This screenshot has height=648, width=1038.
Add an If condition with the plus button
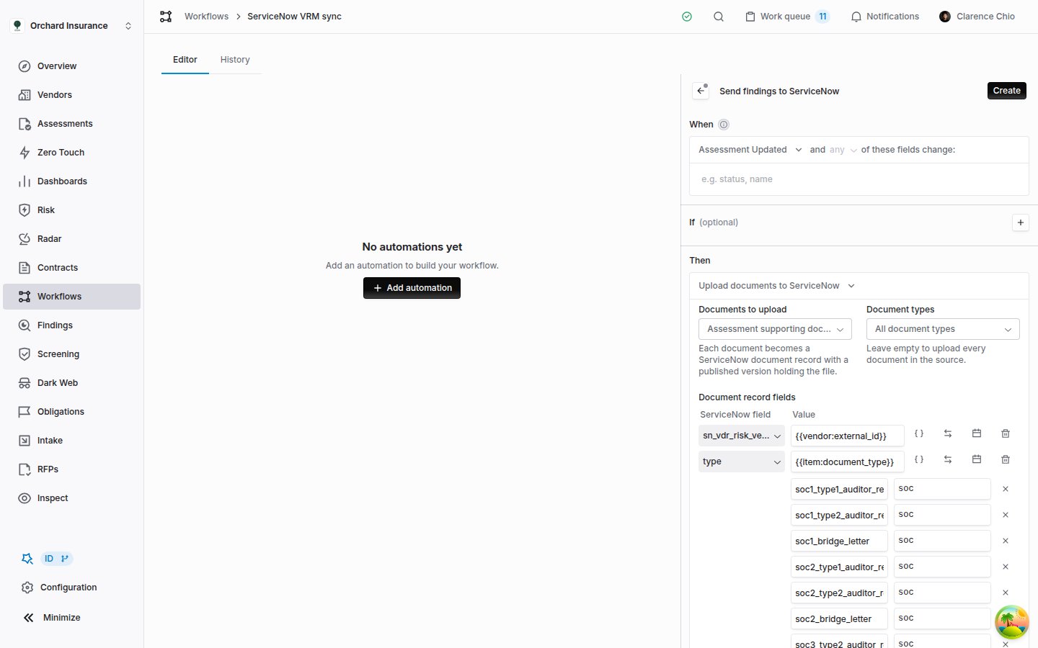point(1020,222)
